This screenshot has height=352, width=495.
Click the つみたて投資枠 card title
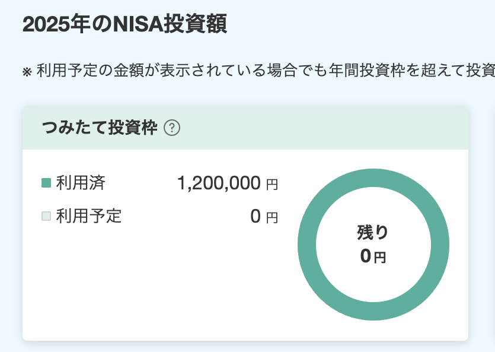click(100, 128)
